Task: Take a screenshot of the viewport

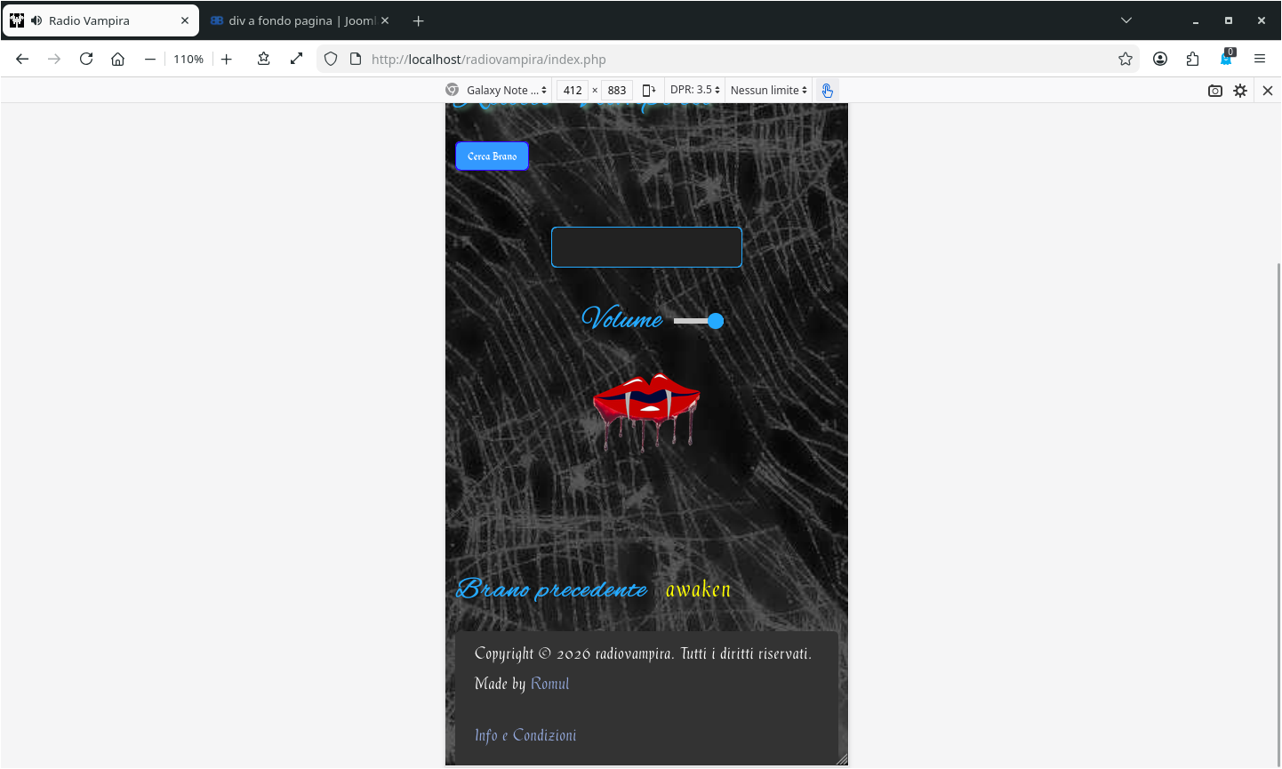Action: [1215, 91]
